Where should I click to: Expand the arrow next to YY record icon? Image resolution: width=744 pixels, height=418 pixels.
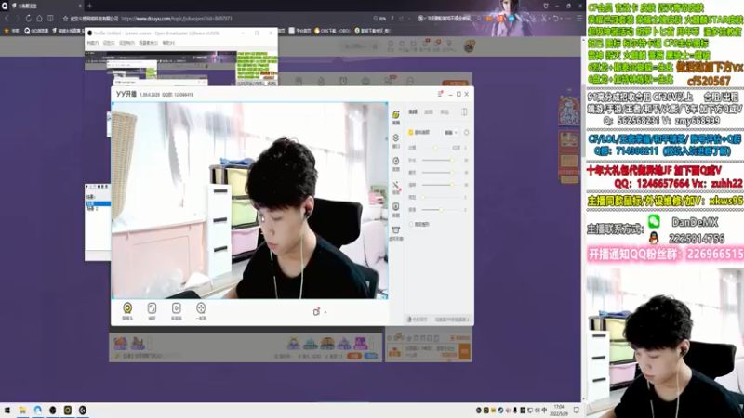pos(325,312)
